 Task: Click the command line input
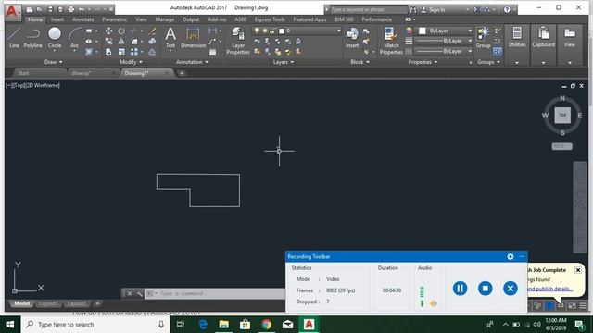pyautogui.click(x=216, y=293)
